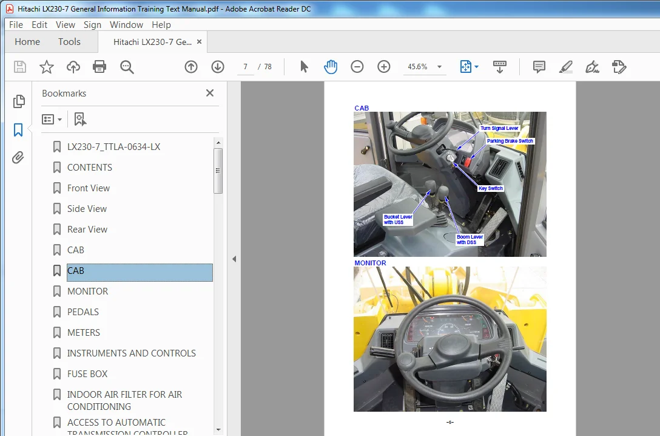Open the Find text magnifier tool
This screenshot has height=436, width=660.
[127, 67]
